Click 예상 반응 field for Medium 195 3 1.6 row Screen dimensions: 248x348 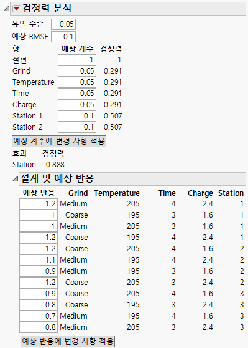click(39, 271)
